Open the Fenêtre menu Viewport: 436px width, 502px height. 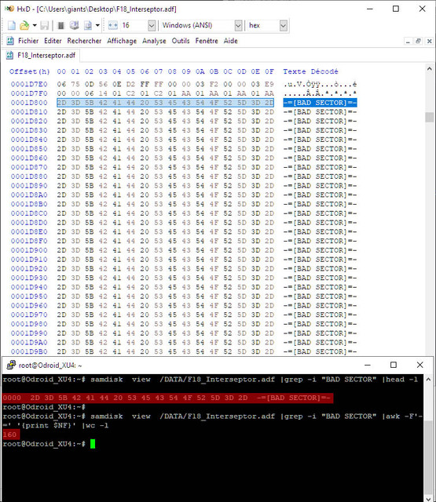[207, 41]
